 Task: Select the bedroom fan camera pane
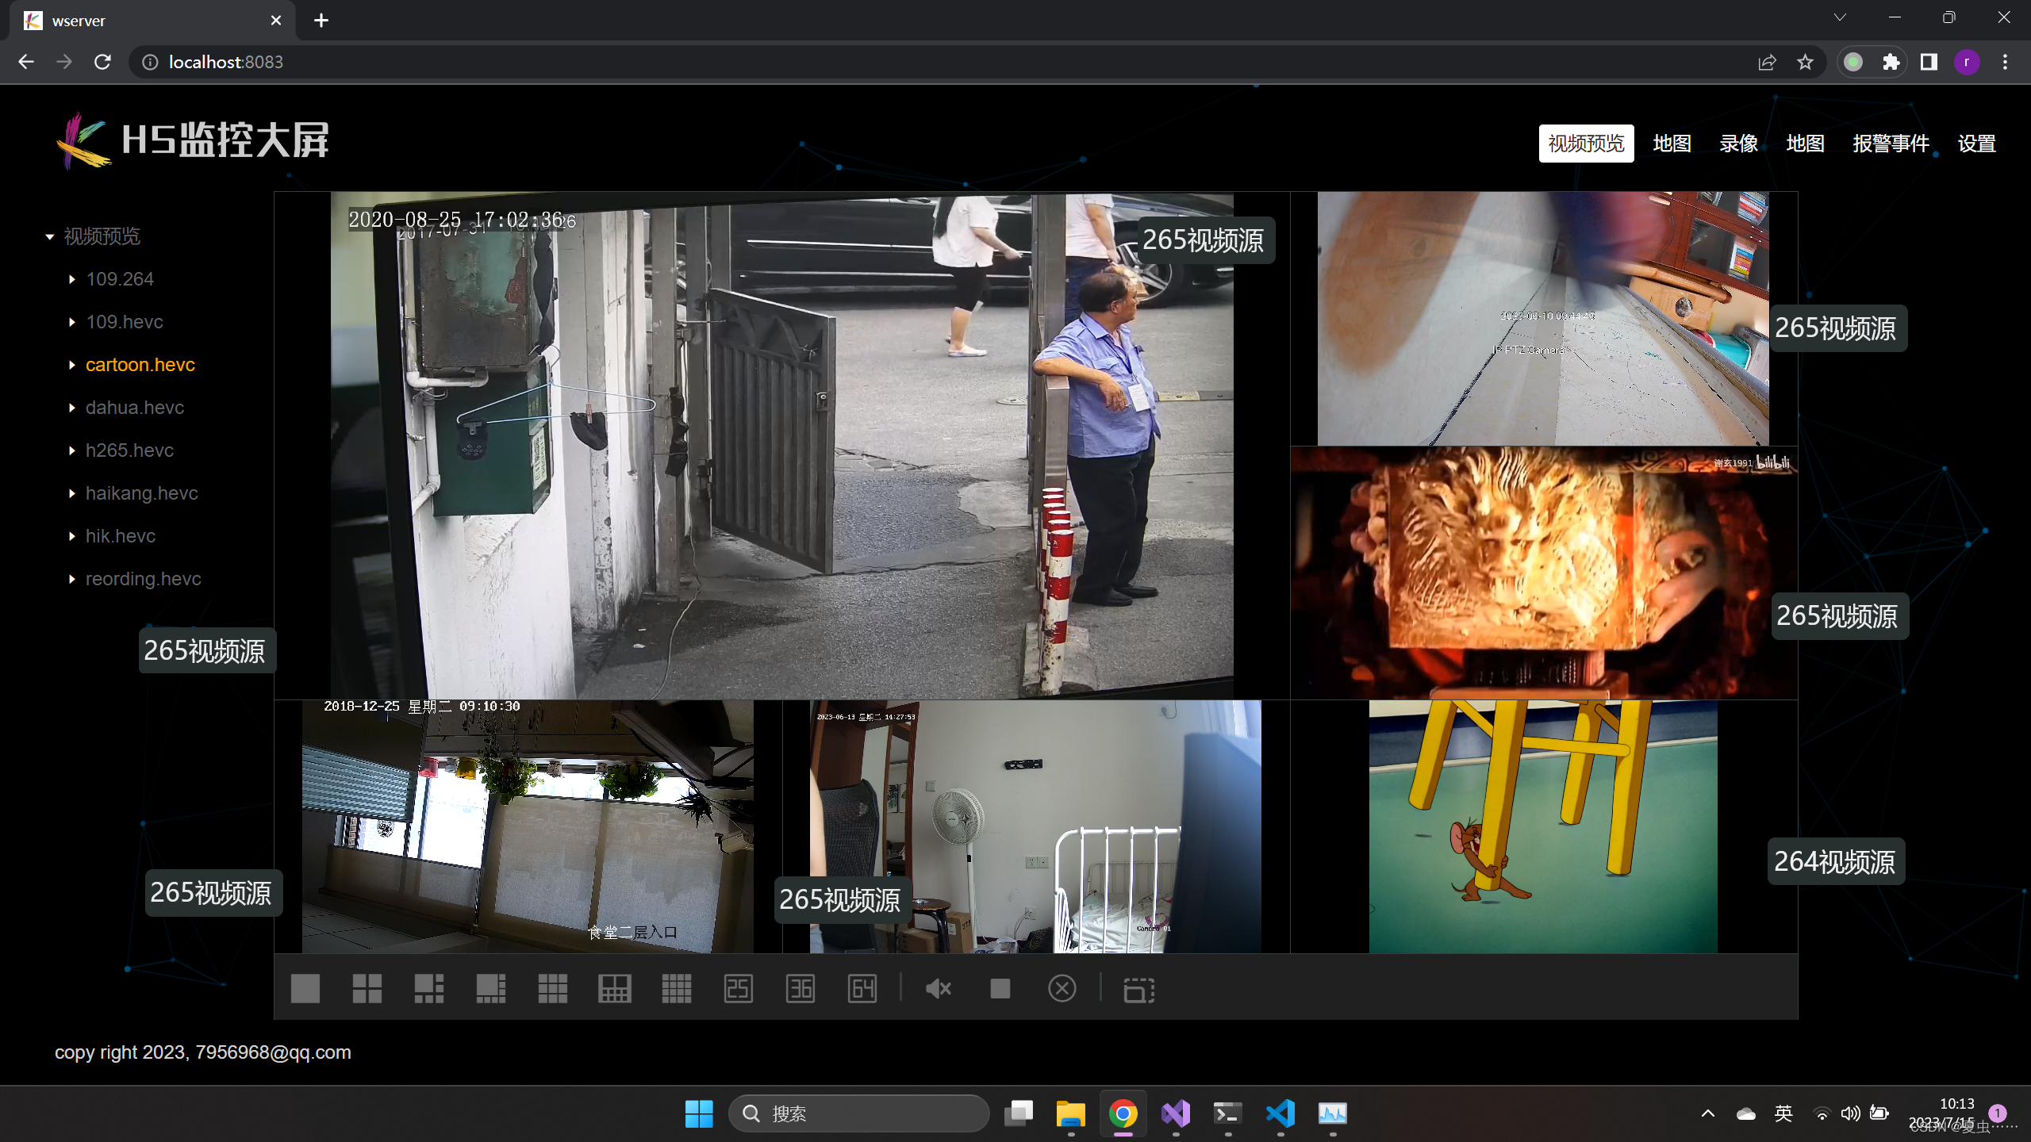pyautogui.click(x=1036, y=826)
